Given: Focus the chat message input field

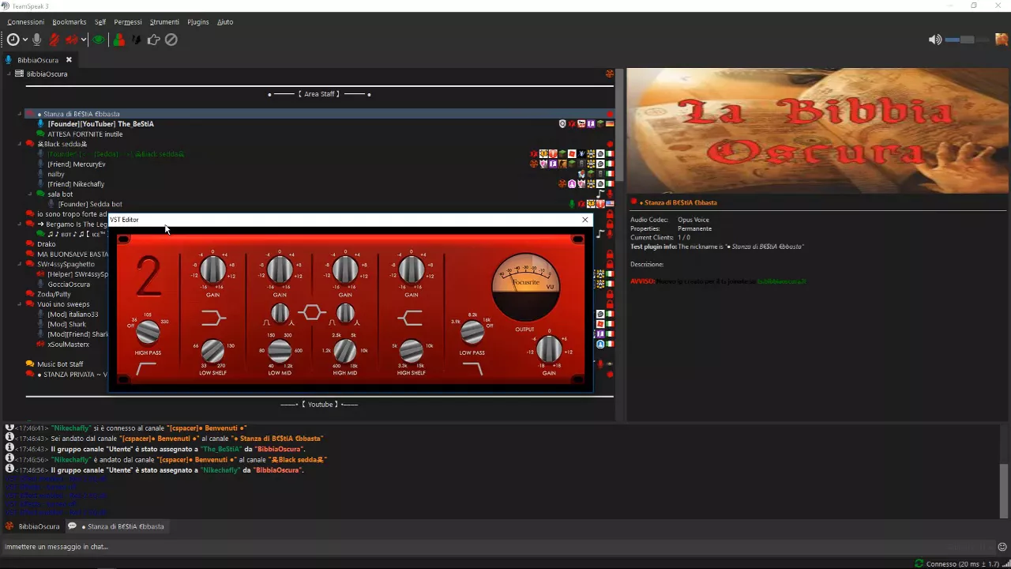Looking at the screenshot, I should [498, 547].
